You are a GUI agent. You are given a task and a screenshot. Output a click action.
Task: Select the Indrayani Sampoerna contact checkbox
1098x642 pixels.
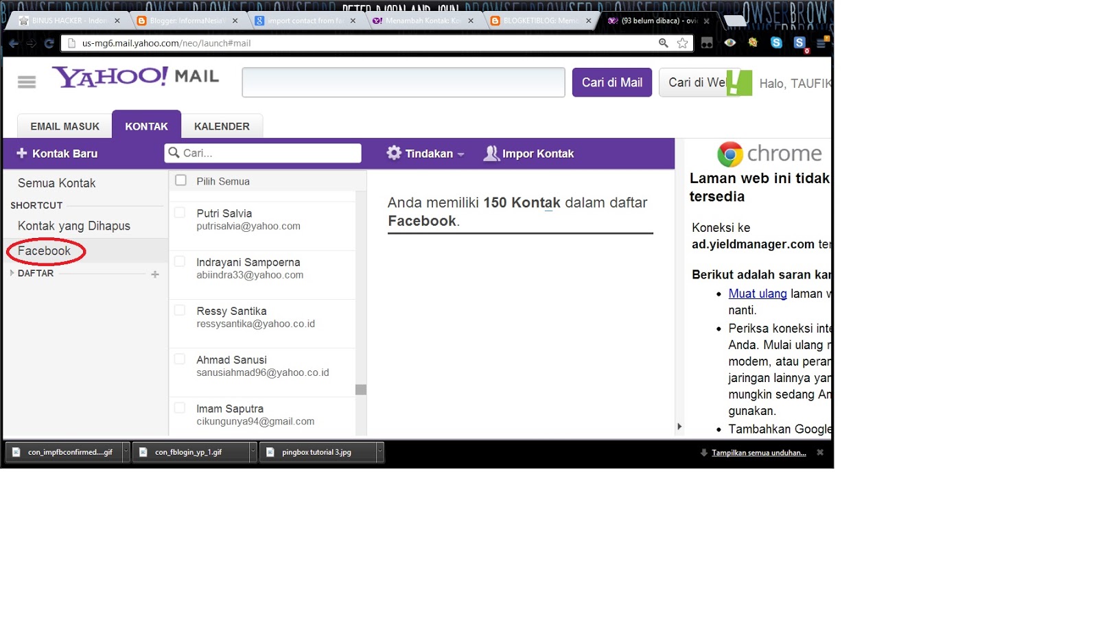click(180, 261)
